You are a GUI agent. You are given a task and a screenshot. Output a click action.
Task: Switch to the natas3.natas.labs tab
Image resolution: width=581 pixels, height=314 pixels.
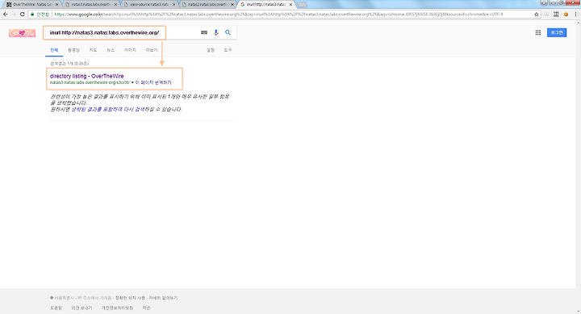91,5
